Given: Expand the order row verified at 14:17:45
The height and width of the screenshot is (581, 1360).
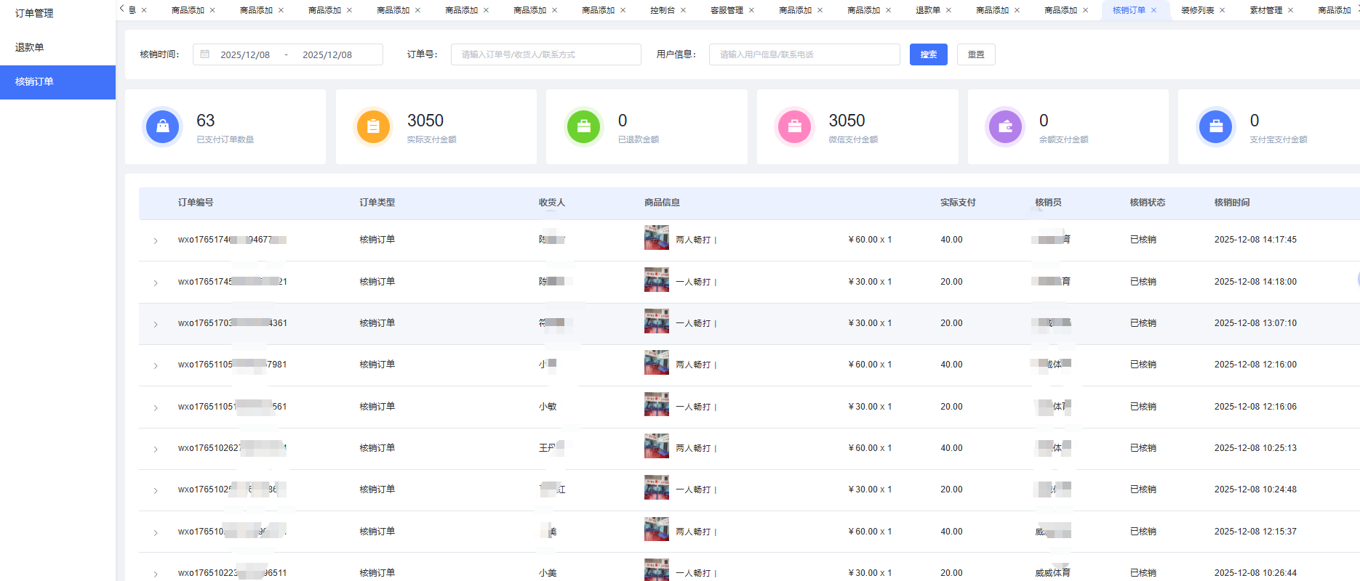Looking at the screenshot, I should click(156, 240).
